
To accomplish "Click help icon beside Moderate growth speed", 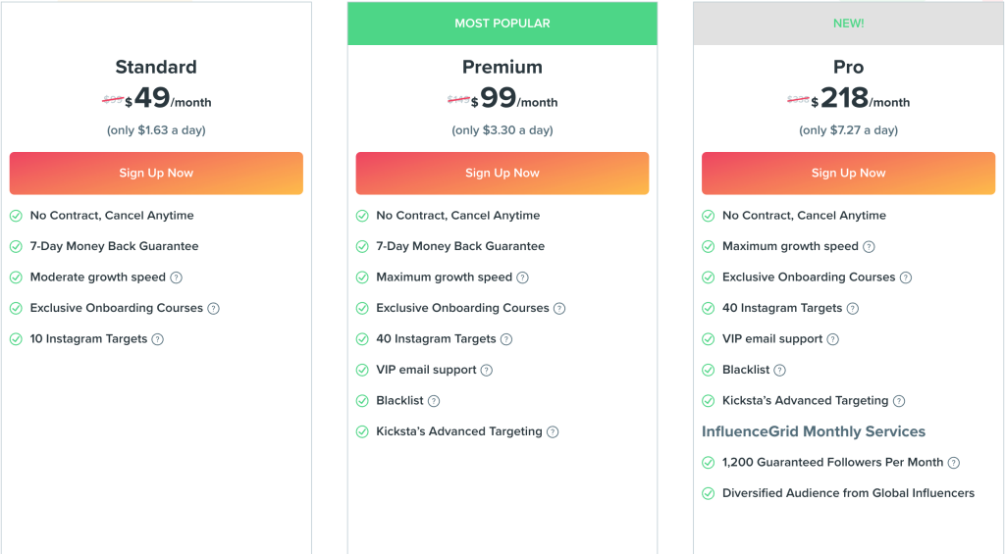I will coord(177,277).
